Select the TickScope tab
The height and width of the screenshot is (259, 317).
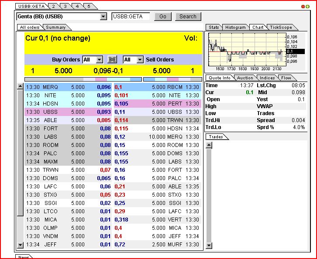pyautogui.click(x=280, y=27)
